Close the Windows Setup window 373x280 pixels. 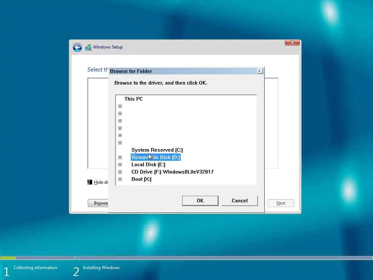[x=292, y=42]
